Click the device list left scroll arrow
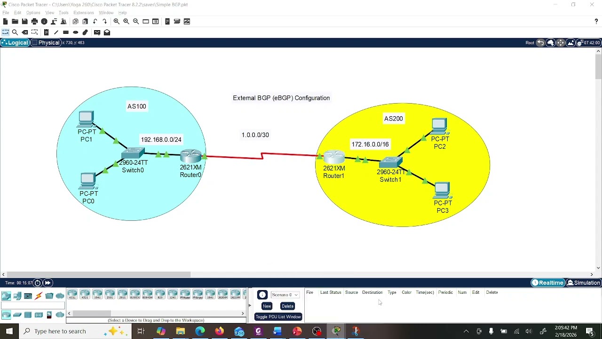Viewport: 602px width, 339px height. [69, 314]
